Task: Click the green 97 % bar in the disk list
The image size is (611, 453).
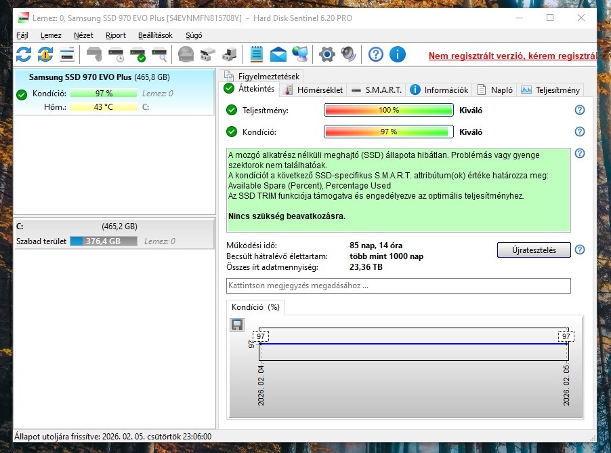Action: (103, 94)
